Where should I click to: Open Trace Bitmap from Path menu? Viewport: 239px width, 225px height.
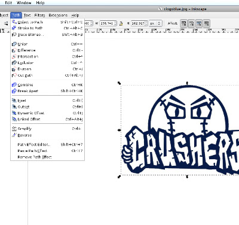point(47,35)
